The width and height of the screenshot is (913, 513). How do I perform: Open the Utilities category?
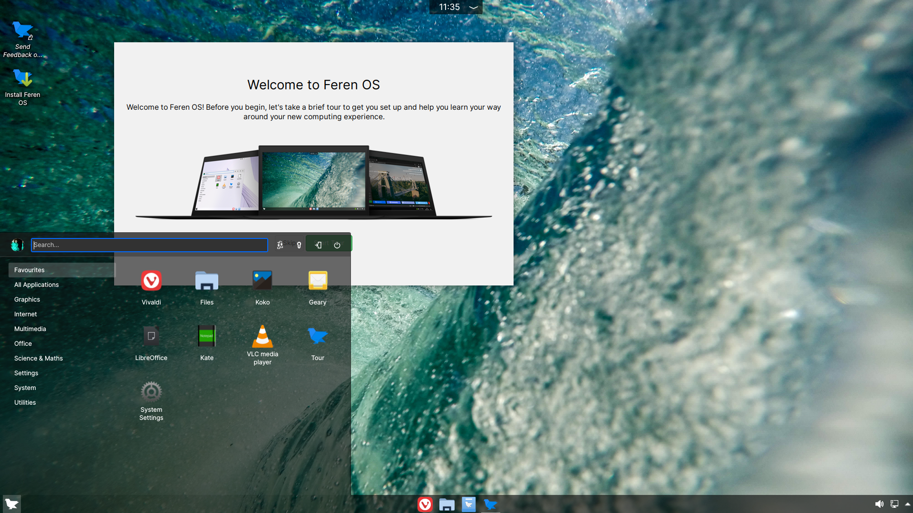point(25,402)
